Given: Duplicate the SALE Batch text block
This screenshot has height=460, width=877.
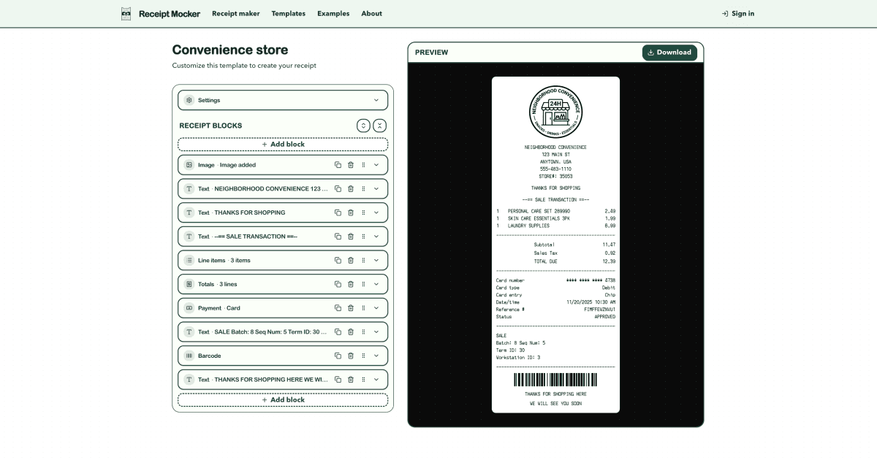Looking at the screenshot, I should pyautogui.click(x=338, y=331).
